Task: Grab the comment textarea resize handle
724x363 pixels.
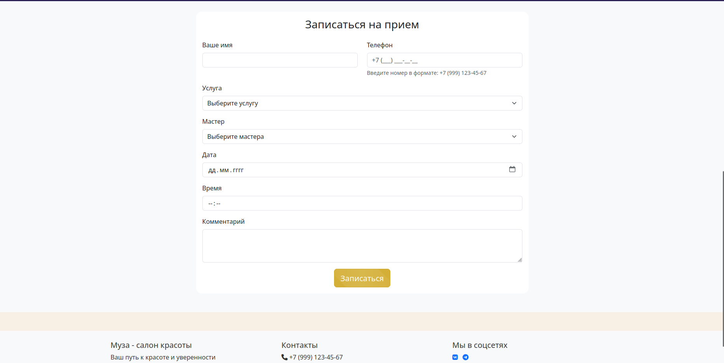Action: point(519,260)
